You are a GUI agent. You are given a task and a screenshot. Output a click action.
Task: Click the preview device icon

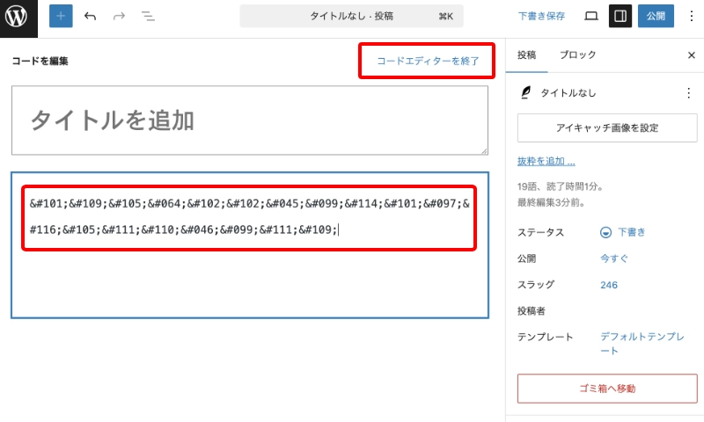tap(591, 17)
